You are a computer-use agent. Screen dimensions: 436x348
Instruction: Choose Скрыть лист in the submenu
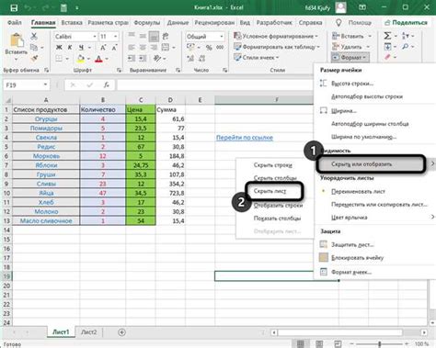pos(270,191)
